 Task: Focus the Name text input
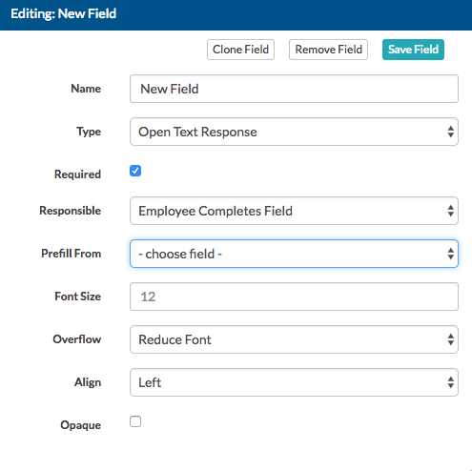[294, 89]
